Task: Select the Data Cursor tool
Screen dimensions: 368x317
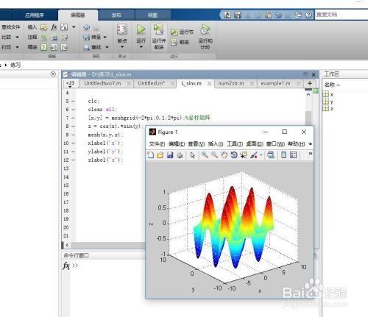Action: click(x=244, y=155)
